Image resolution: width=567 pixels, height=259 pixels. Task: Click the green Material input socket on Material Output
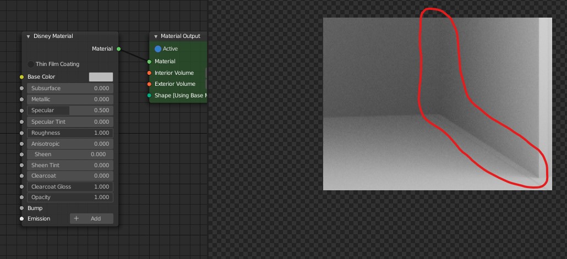[149, 62]
